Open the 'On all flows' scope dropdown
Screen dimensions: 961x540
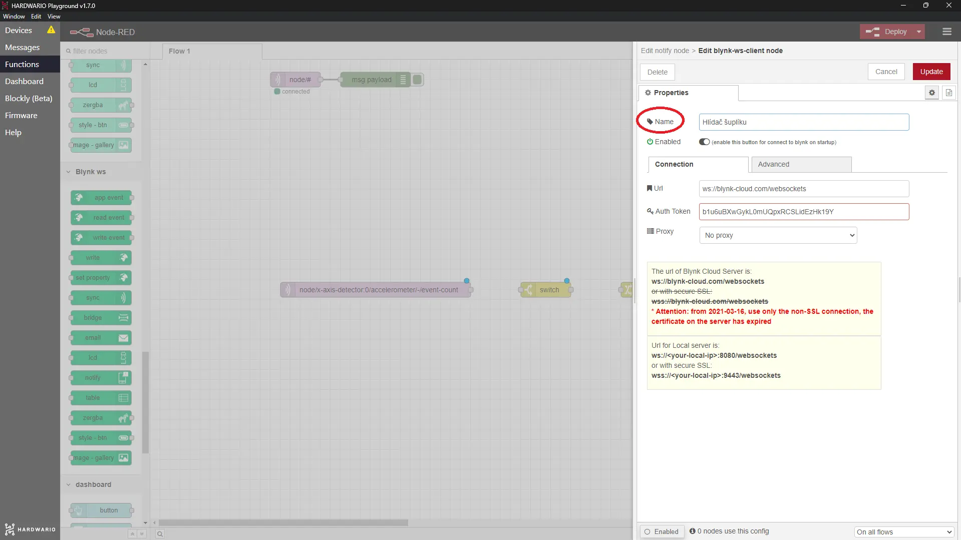point(903,532)
